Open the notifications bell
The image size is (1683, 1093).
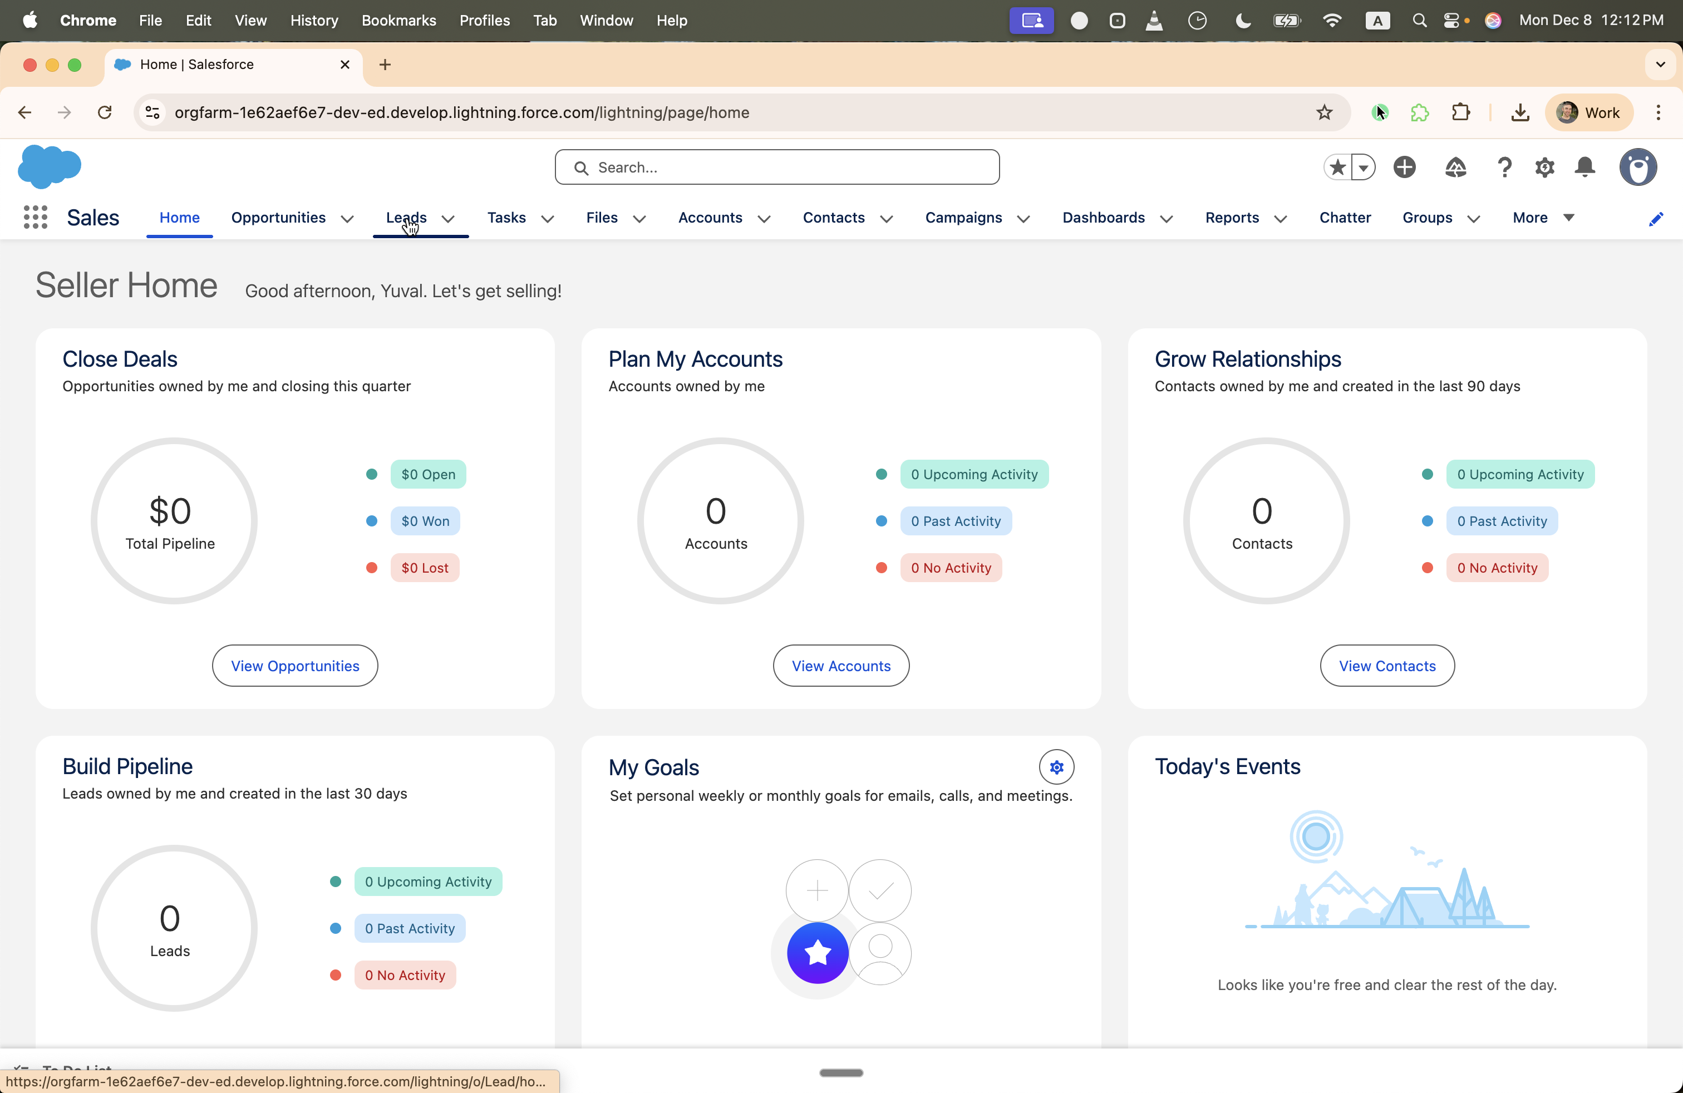[x=1584, y=168]
